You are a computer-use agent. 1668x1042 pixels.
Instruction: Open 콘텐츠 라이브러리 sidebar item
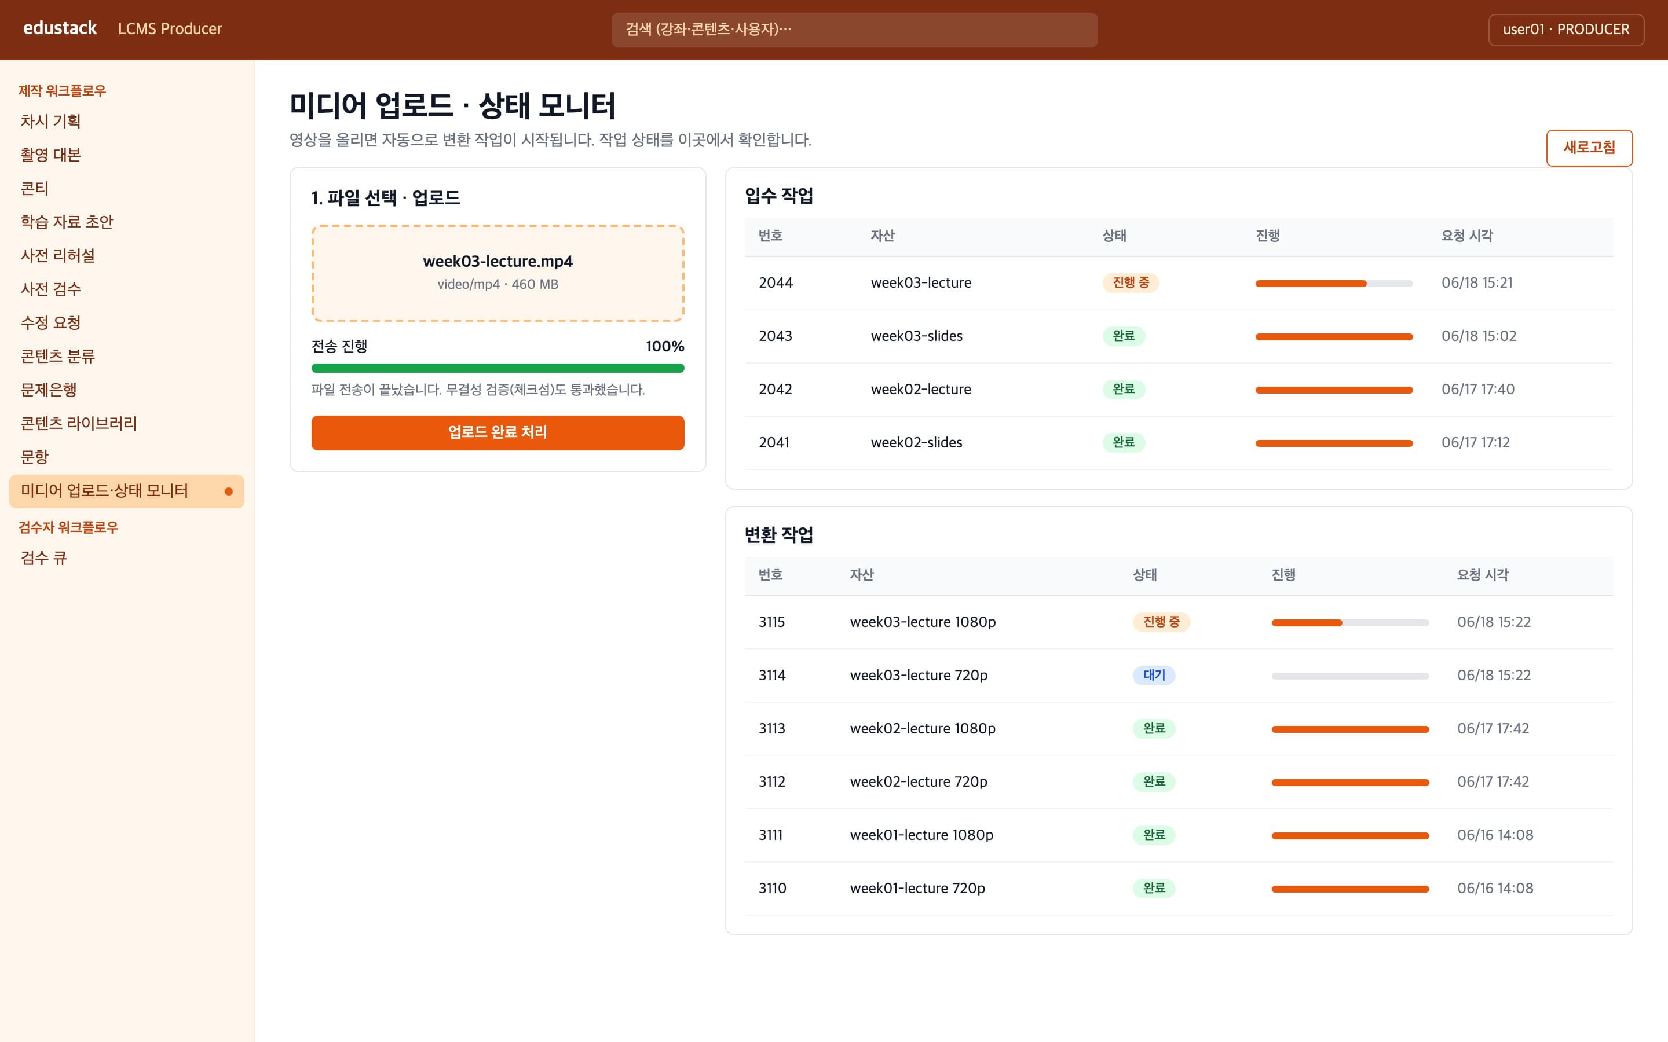[127, 423]
